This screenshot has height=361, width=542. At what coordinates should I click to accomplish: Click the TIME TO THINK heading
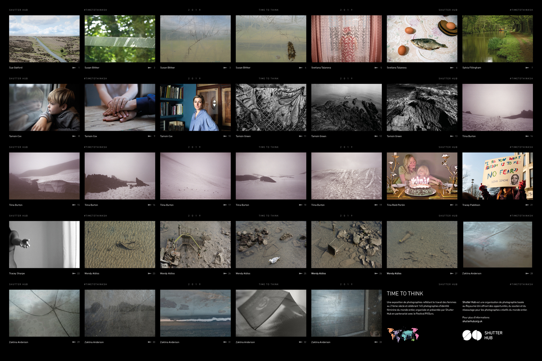[x=405, y=294]
